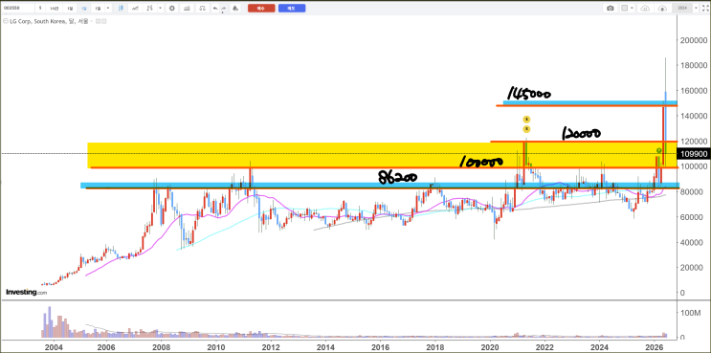Undo the last chart action
This screenshot has height=353, width=711.
pos(215,9)
